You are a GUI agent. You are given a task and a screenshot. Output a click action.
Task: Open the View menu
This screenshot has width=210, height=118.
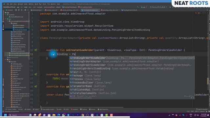pyautogui.click(x=15, y=4)
